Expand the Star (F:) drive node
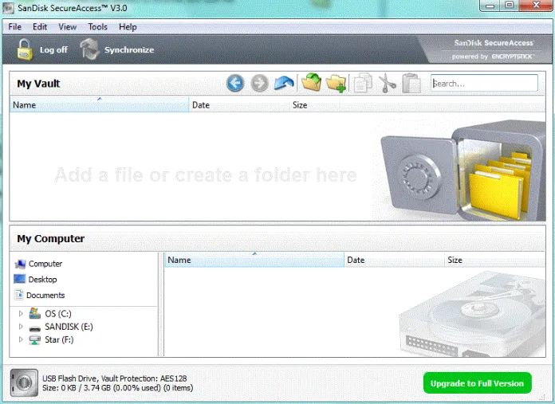The height and width of the screenshot is (404, 555). pyautogui.click(x=21, y=339)
